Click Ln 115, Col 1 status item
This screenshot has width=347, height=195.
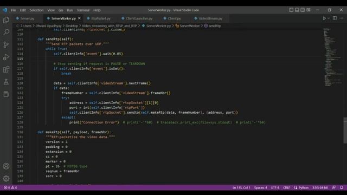(x=241, y=188)
